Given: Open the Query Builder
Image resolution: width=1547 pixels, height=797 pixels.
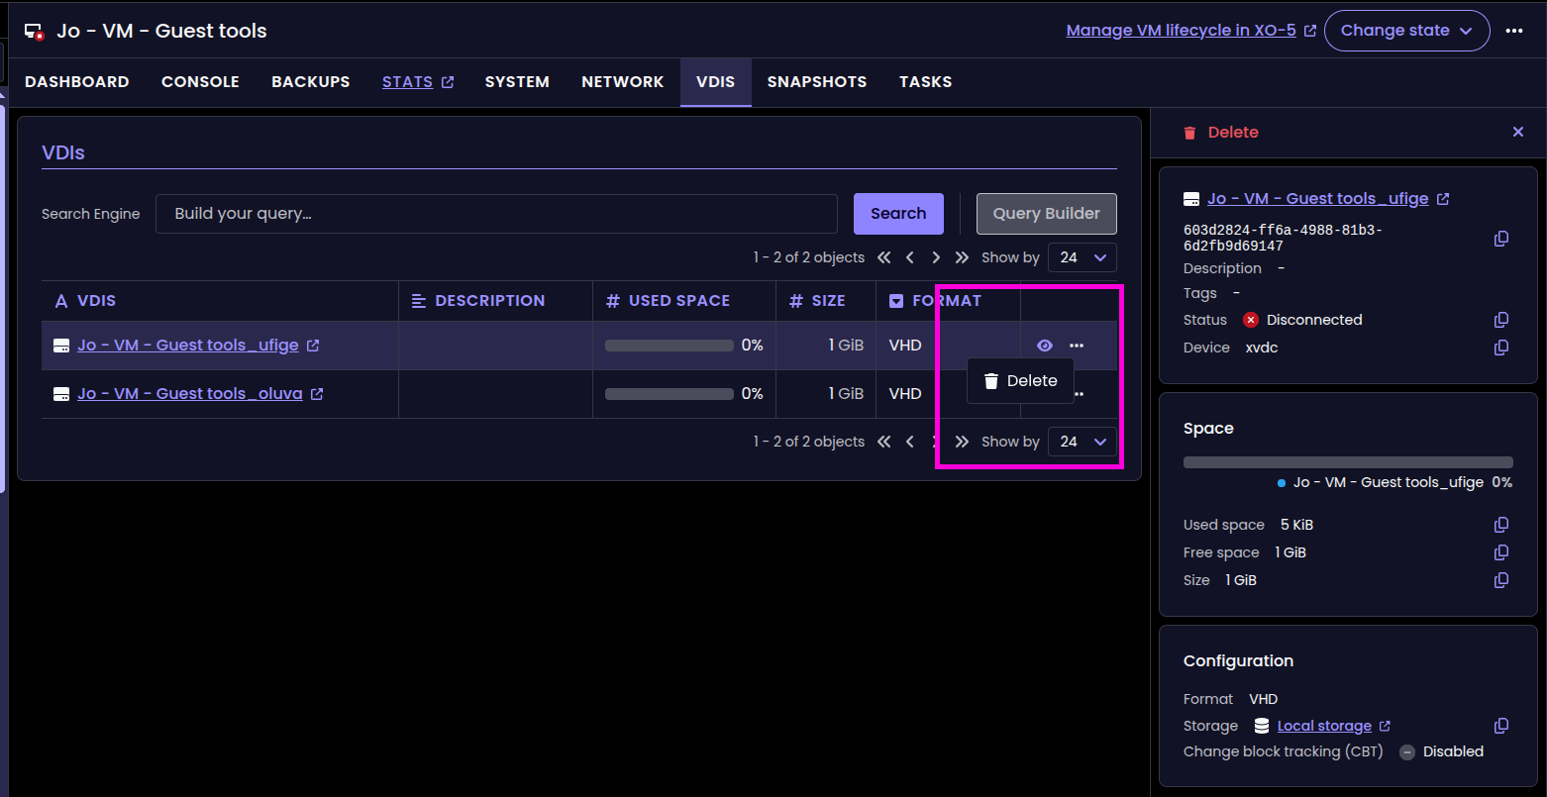Looking at the screenshot, I should (1046, 214).
